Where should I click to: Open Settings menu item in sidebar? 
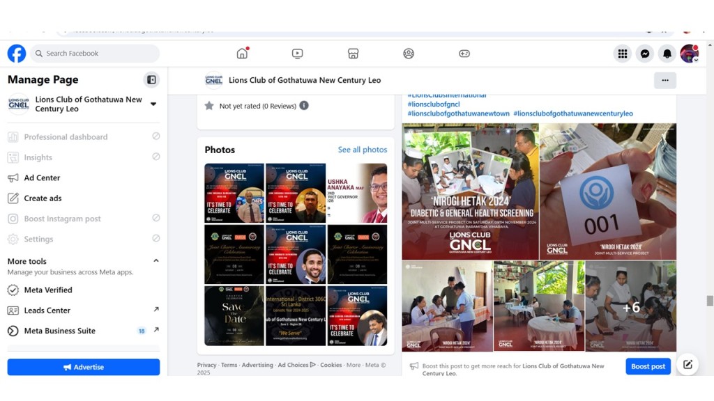click(x=84, y=239)
